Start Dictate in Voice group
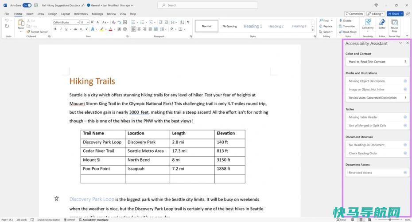The image size is (412, 222). click(345, 20)
